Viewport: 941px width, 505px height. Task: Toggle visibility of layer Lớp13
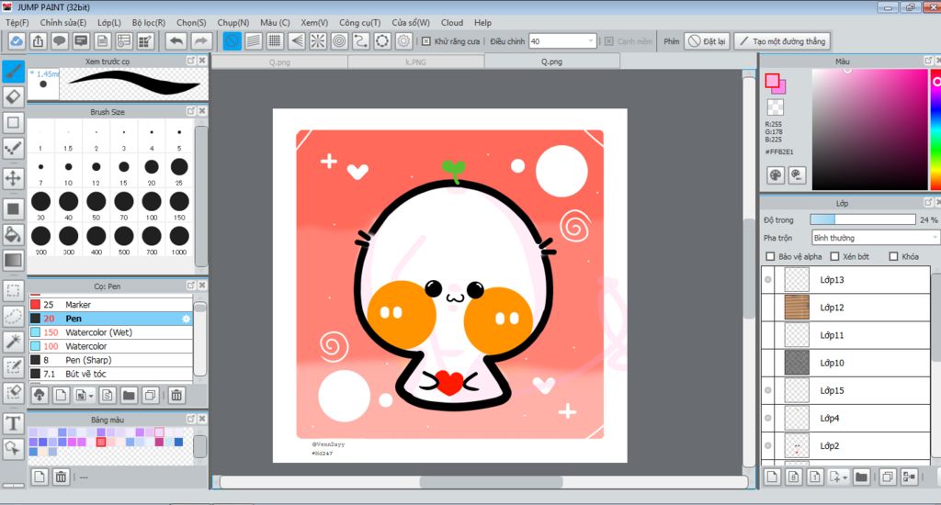768,279
